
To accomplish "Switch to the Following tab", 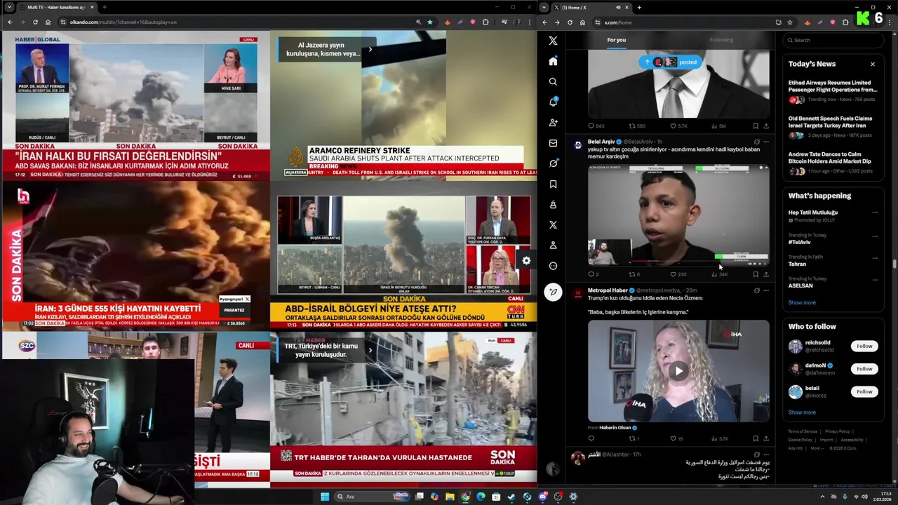I will pos(721,40).
